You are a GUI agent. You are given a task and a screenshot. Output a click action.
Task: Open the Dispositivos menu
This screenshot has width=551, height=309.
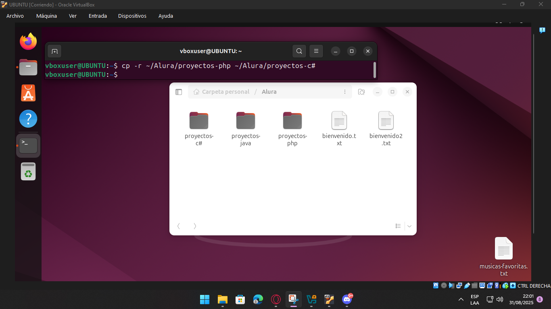132,16
